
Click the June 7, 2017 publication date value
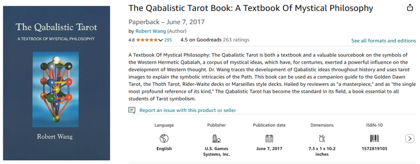tap(269, 148)
